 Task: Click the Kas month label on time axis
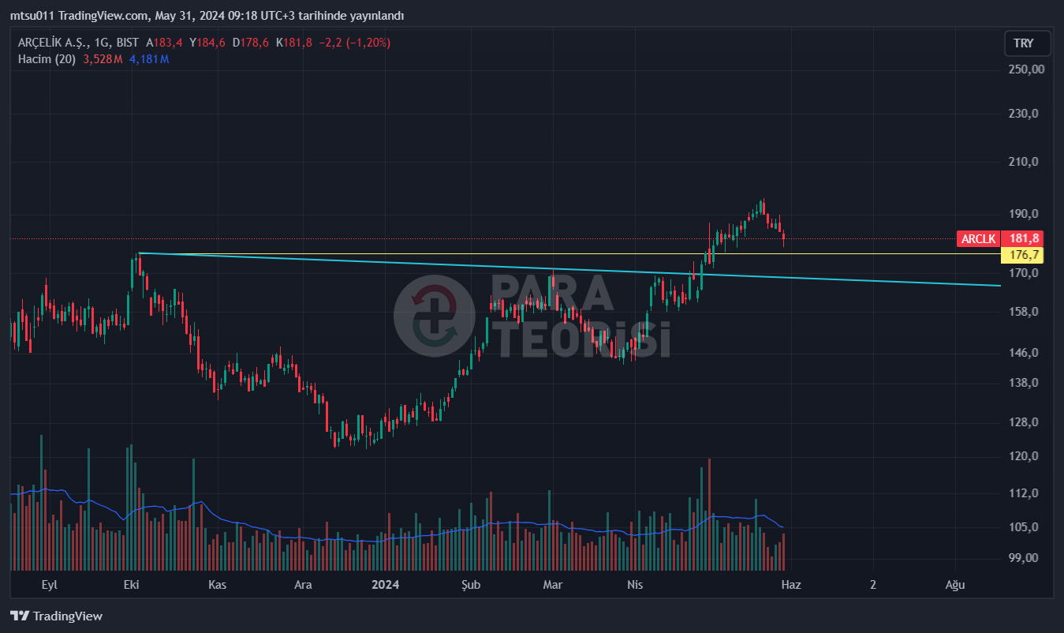pyautogui.click(x=218, y=585)
